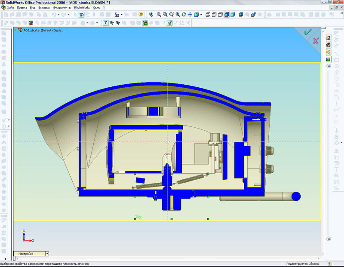
Task: Expand AOS_sborka flyout tree node
Action: pos(15,30)
